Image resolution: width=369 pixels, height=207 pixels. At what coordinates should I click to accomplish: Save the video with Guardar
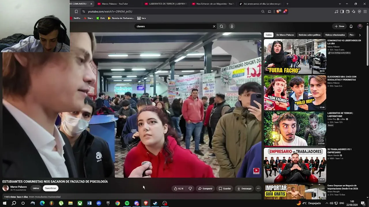pyautogui.click(x=225, y=189)
